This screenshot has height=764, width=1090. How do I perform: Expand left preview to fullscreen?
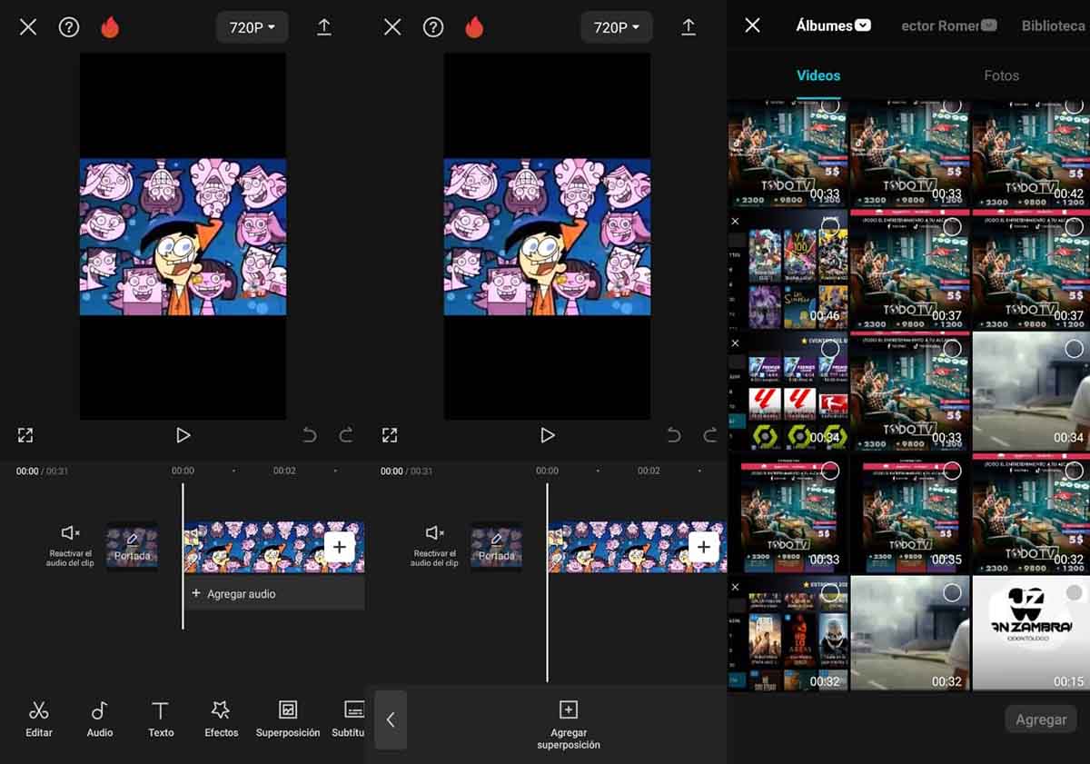click(25, 435)
